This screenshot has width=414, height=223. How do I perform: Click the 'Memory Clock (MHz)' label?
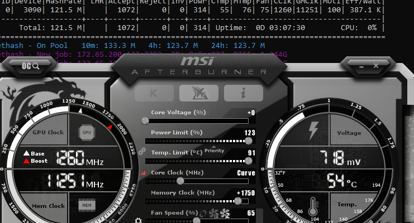183,193
